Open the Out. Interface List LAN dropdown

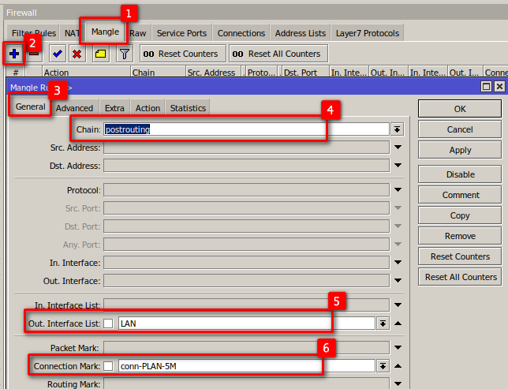pyautogui.click(x=383, y=323)
